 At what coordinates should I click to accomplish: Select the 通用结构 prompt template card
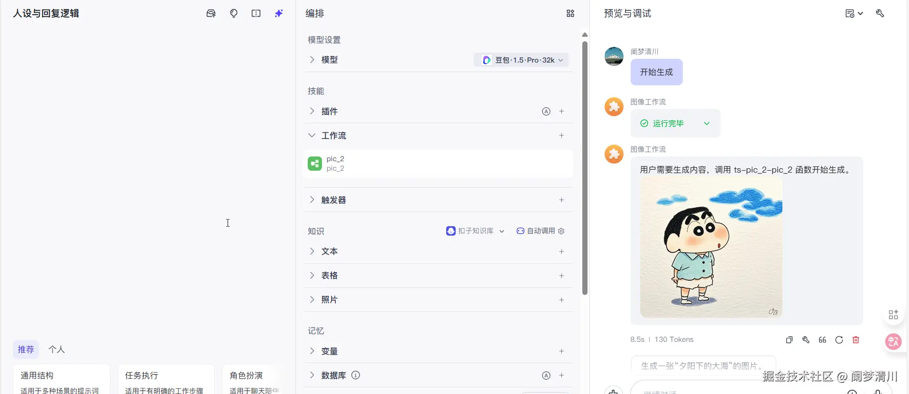[x=62, y=379]
